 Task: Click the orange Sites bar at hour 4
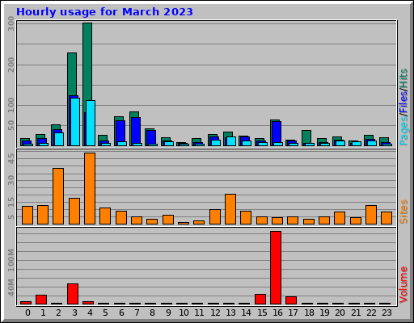90,188
